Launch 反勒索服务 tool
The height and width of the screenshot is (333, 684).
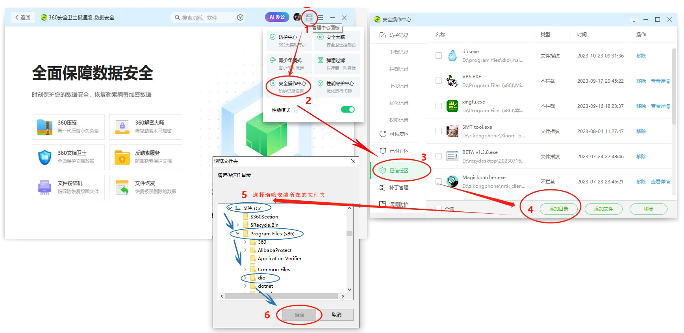coord(146,157)
